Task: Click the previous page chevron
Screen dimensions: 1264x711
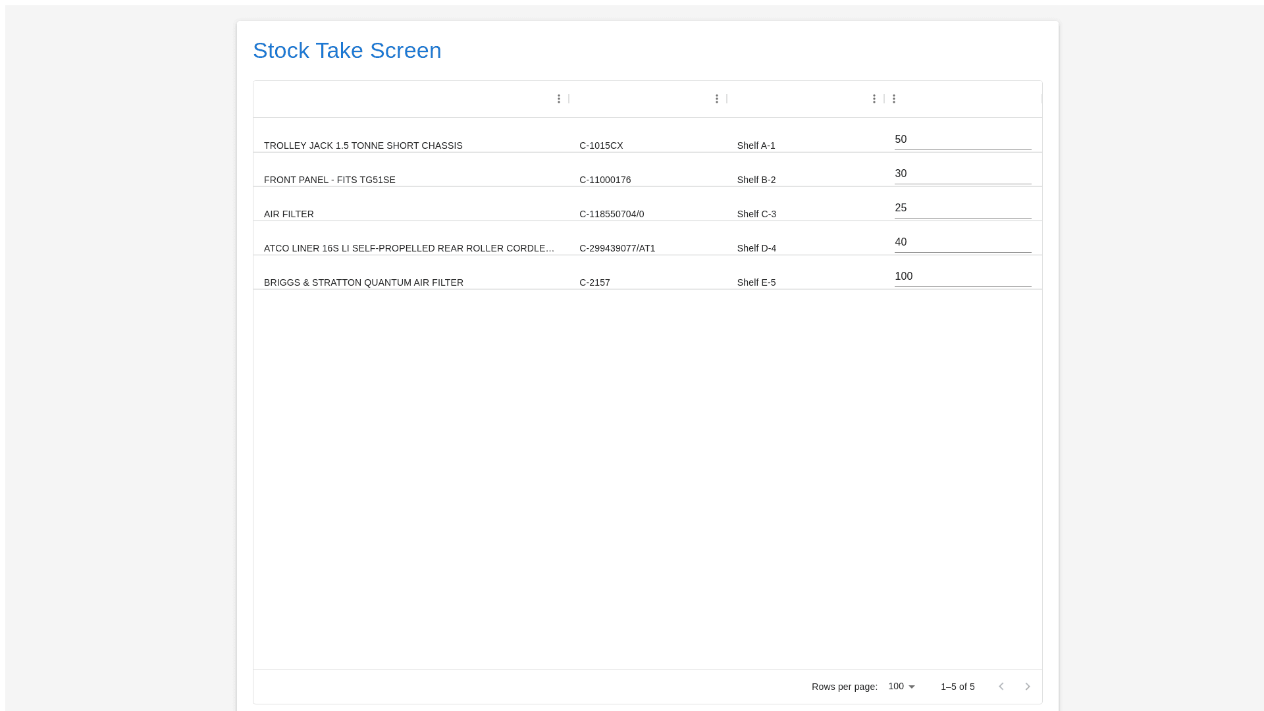Action: coord(1001,686)
